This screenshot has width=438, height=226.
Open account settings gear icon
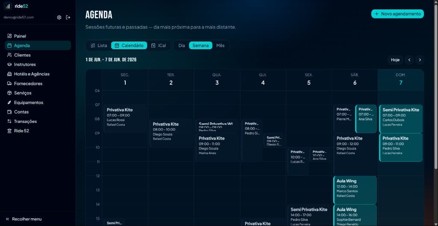tap(59, 18)
